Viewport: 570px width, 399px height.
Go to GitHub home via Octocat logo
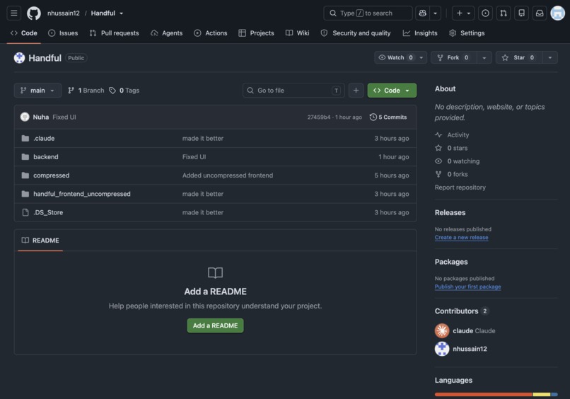coord(34,13)
